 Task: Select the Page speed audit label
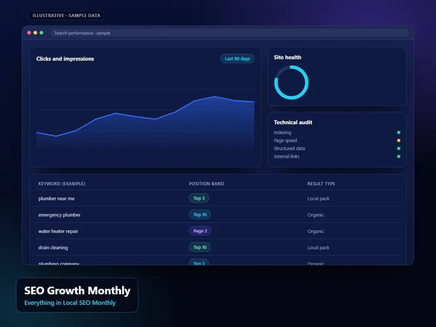click(x=285, y=141)
